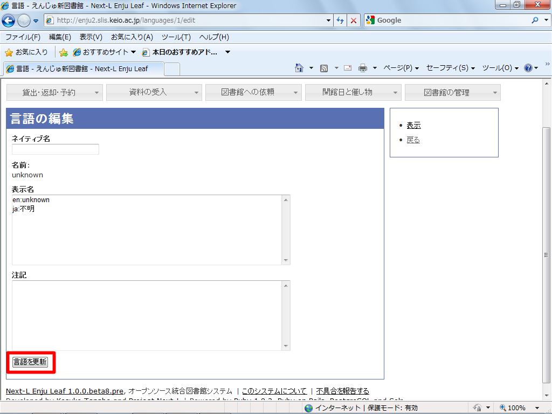Image resolution: width=552 pixels, height=414 pixels.
Task: Open the おすすめサイト dropdown
Action: click(104, 52)
